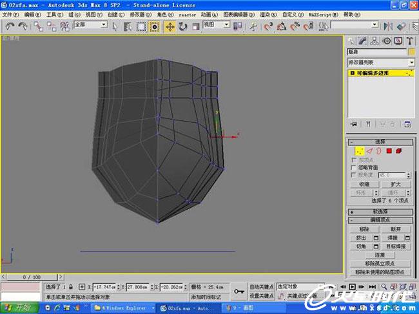This screenshot has height=314, width=419.
Task: Click the Zoom magnifier viewport control
Action: point(384,287)
